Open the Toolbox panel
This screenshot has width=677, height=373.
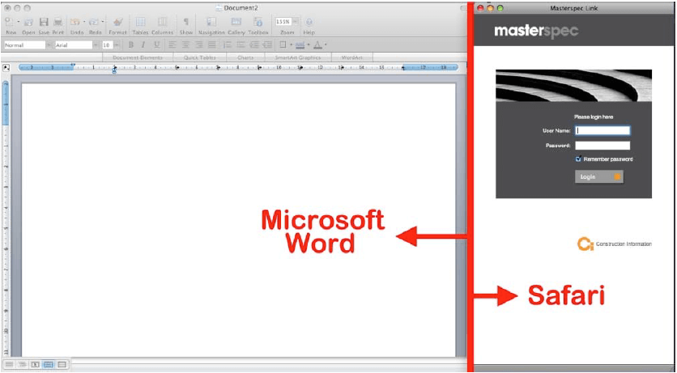(258, 22)
